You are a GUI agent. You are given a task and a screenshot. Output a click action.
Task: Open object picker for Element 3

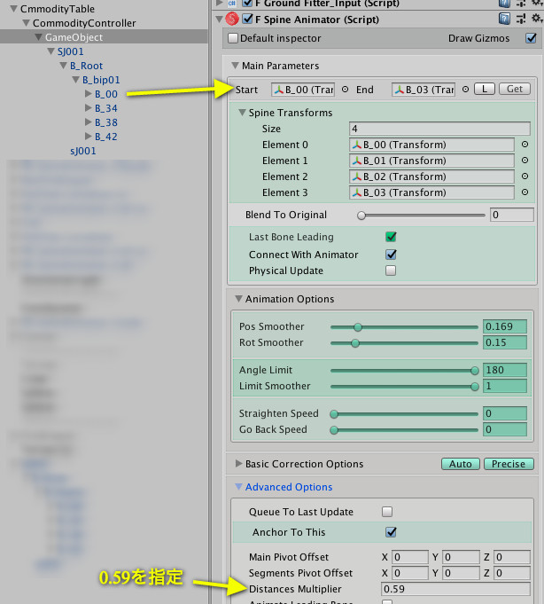point(525,192)
